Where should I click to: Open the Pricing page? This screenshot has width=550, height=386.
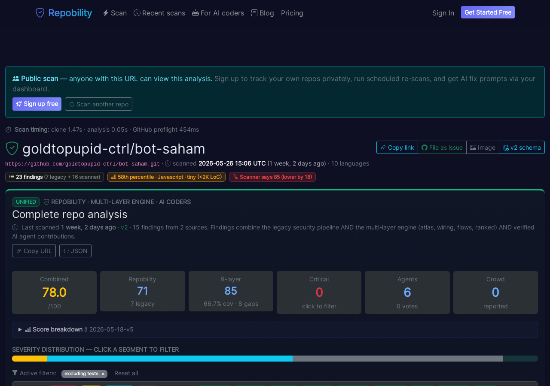point(292,13)
